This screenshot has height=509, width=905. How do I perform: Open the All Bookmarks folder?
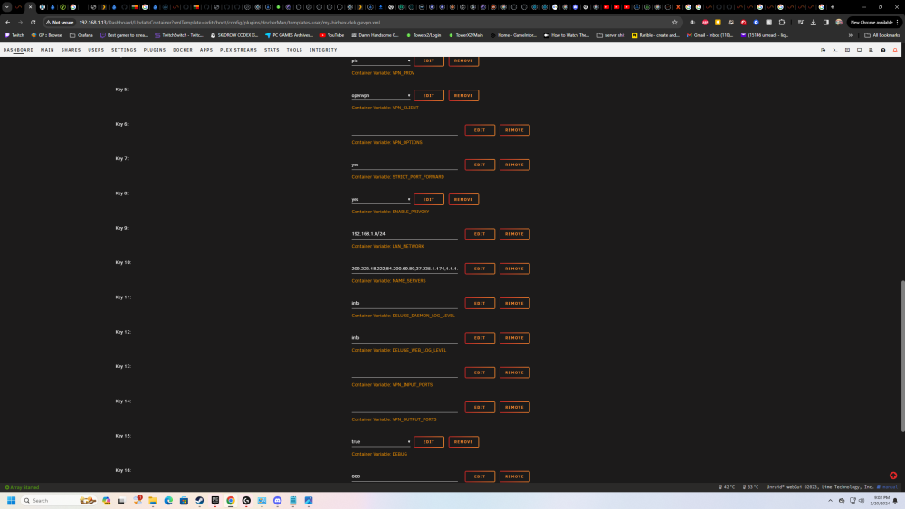pos(883,35)
